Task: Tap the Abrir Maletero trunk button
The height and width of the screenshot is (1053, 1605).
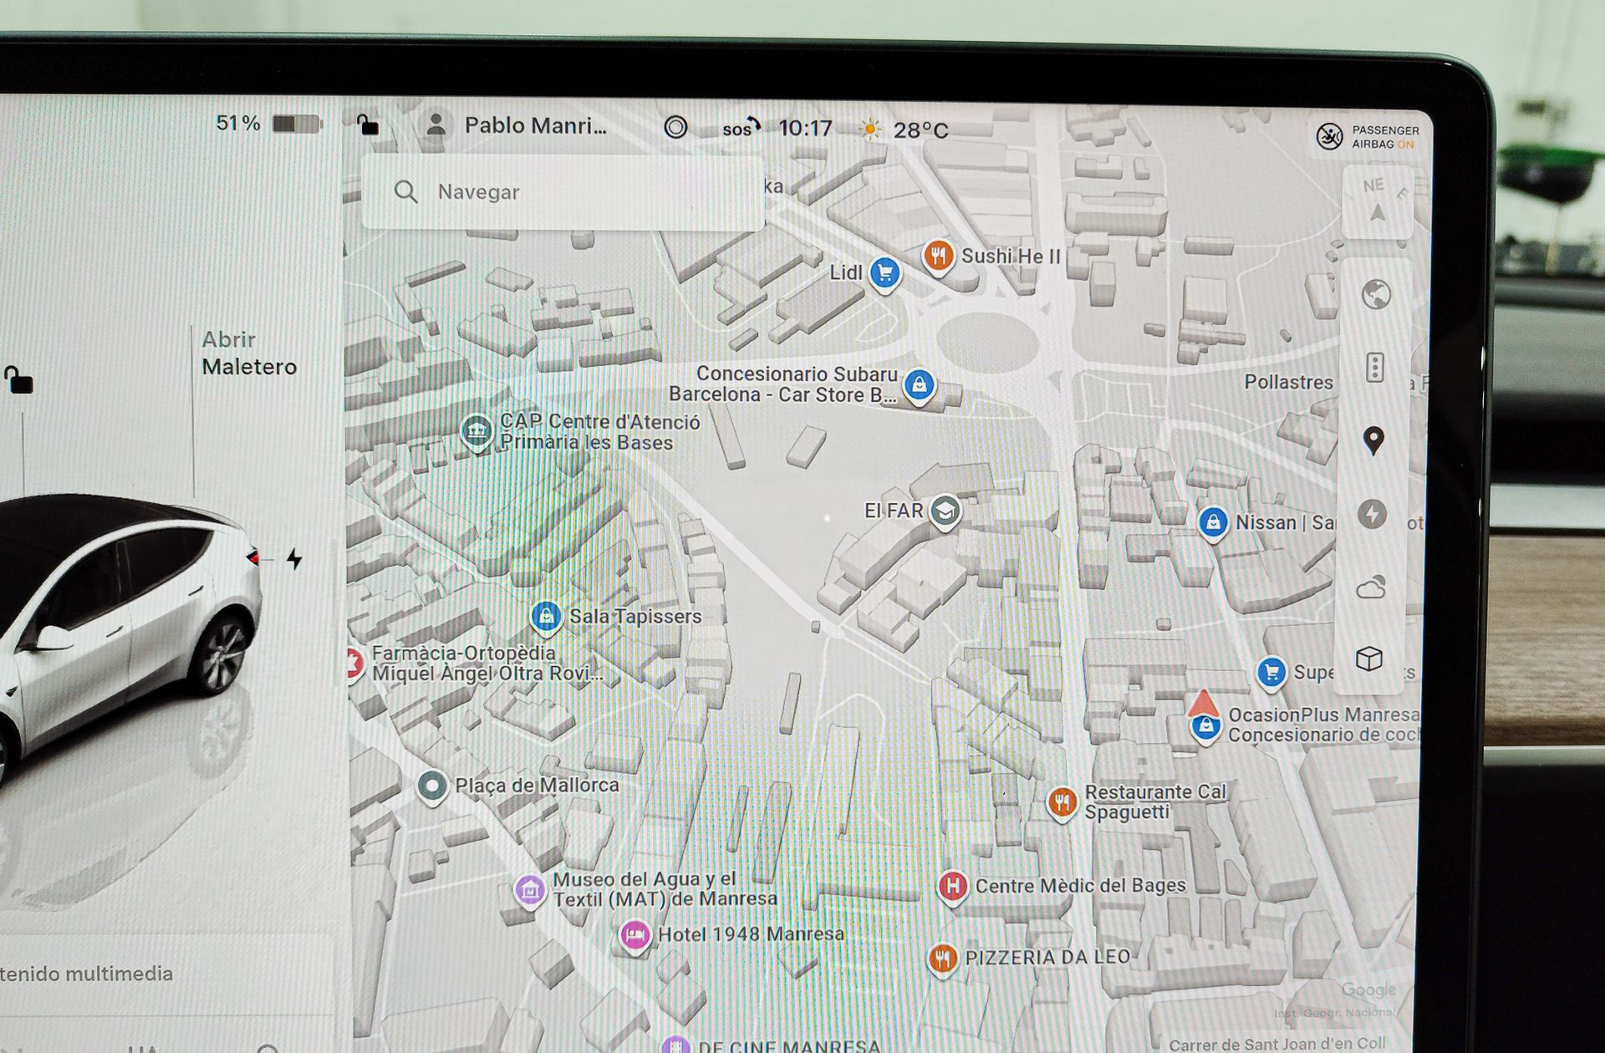Action: [249, 354]
